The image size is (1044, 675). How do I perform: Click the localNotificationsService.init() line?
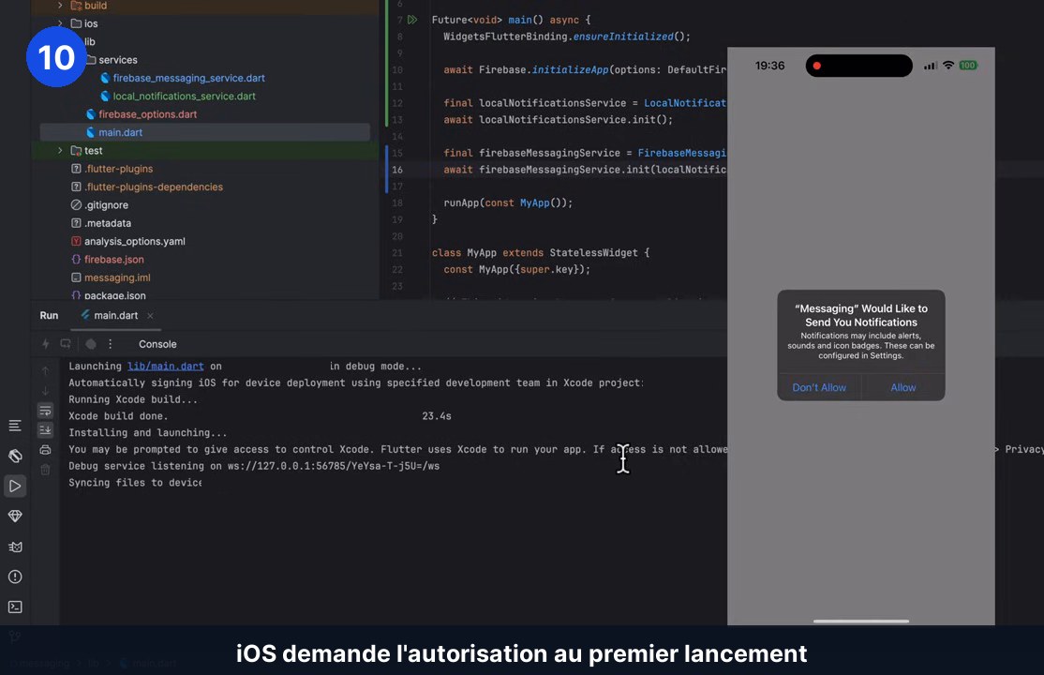click(x=558, y=119)
